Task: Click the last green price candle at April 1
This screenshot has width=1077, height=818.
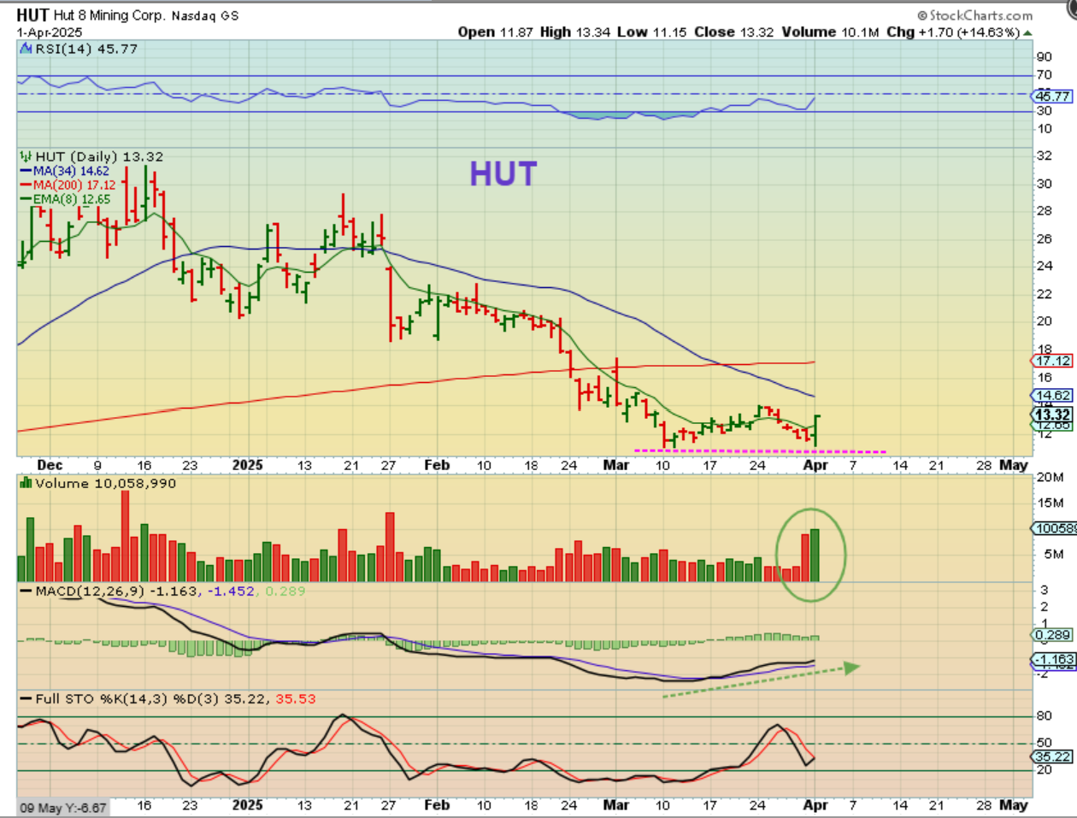Action: 816,430
